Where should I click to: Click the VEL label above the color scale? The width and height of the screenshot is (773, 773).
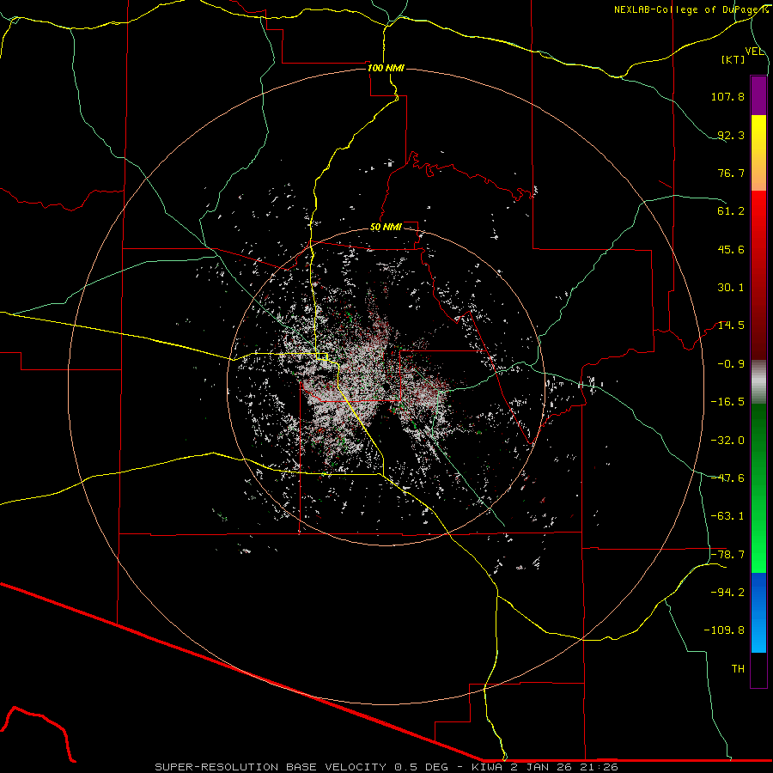(x=754, y=52)
